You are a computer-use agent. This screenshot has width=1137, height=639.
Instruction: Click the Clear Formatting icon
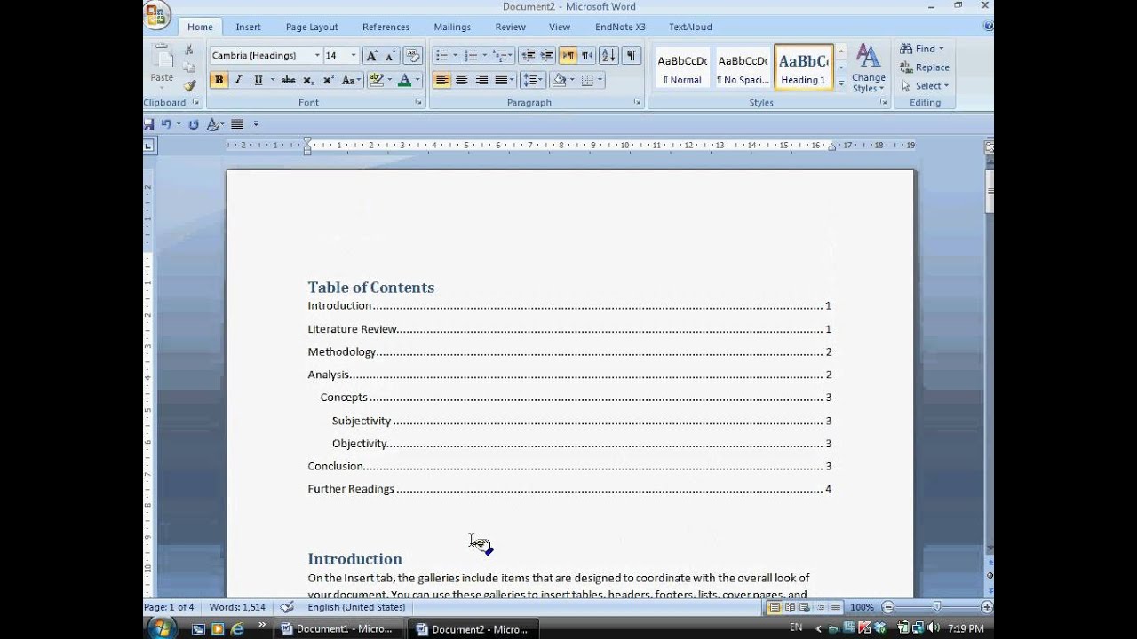coord(413,55)
